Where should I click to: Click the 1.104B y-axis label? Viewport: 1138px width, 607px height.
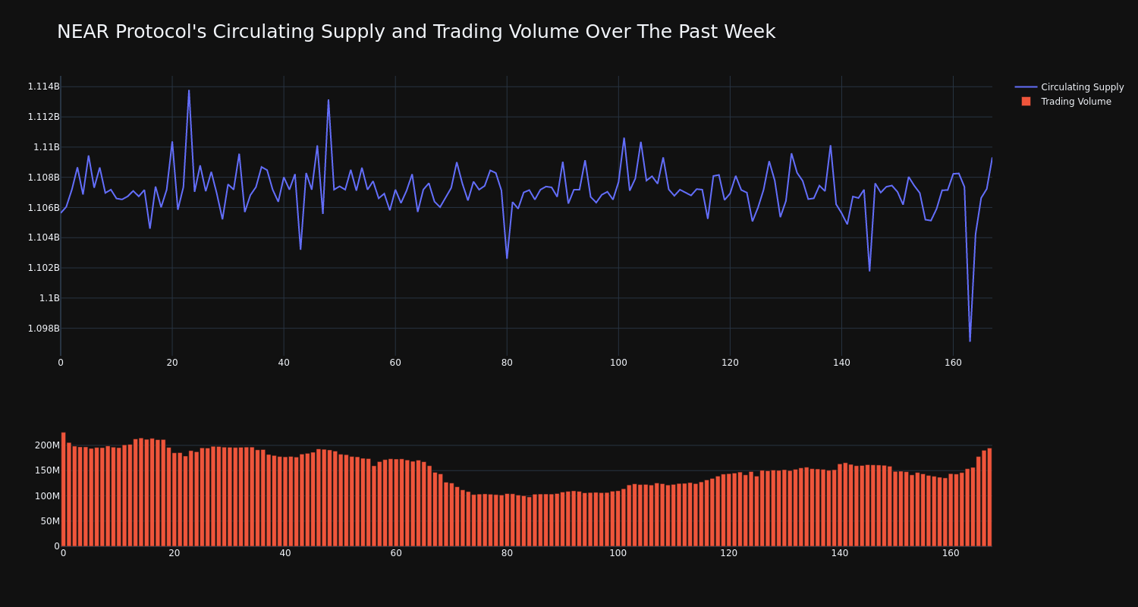43,237
